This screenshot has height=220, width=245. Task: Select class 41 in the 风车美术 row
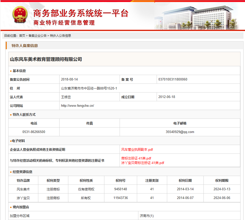click(152, 189)
